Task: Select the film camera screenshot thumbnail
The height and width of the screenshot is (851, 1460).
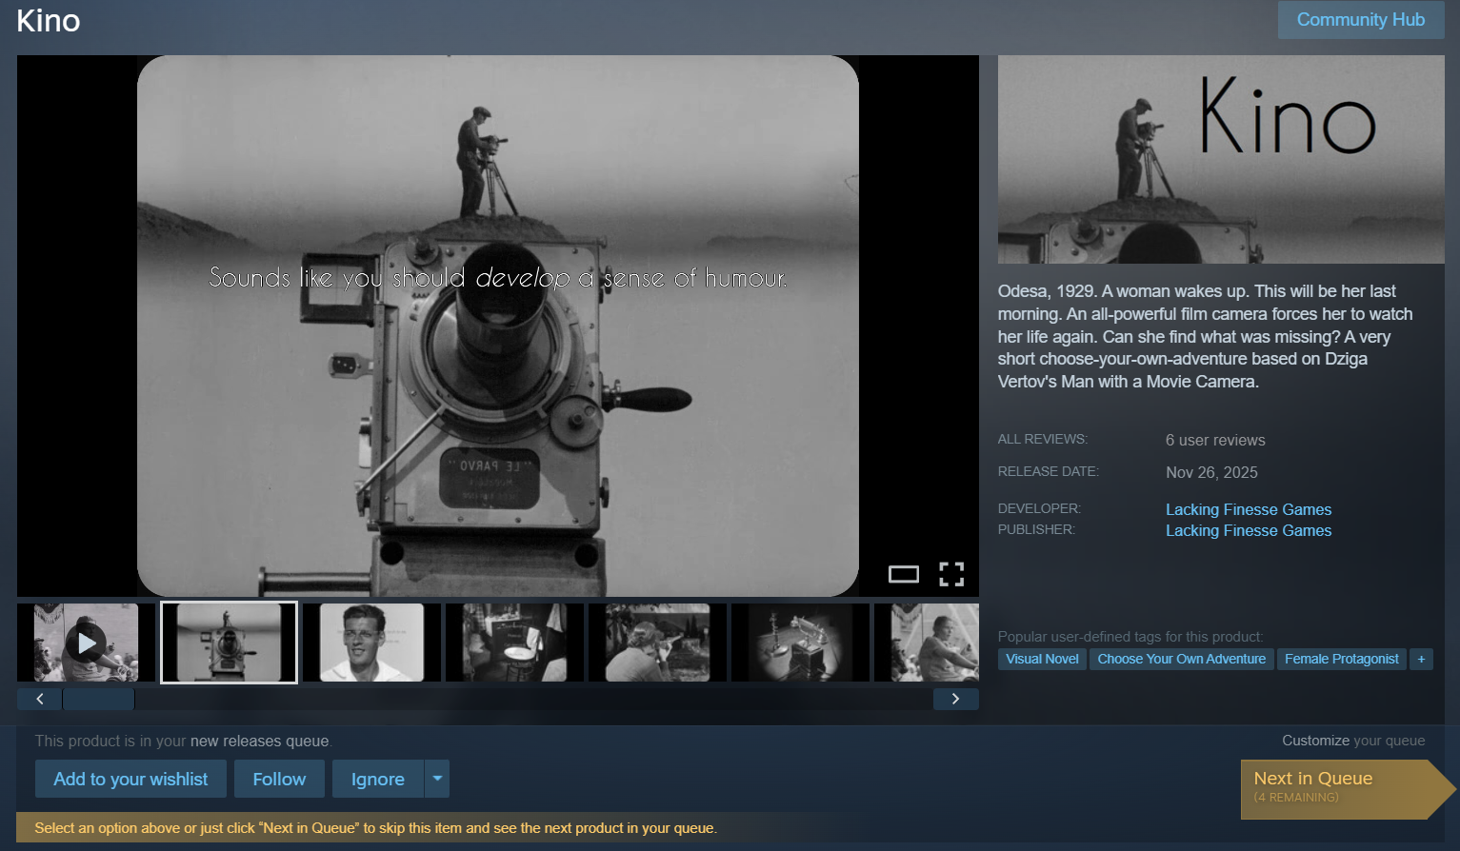Action: 229,643
